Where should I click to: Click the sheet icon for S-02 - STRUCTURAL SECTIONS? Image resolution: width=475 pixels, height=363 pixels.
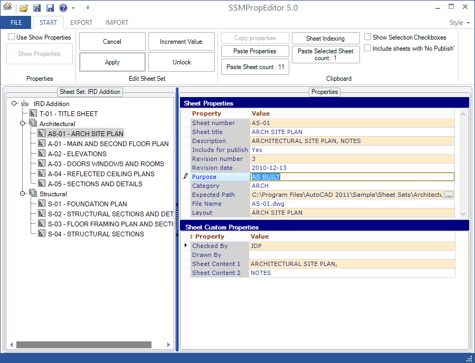[x=42, y=214]
